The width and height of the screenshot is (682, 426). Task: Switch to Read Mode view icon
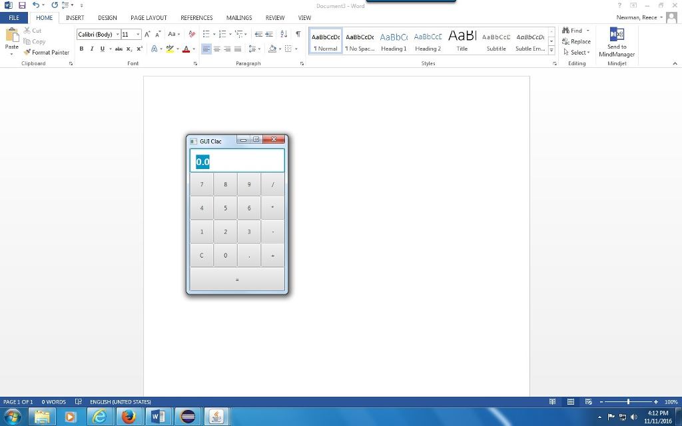(552, 401)
